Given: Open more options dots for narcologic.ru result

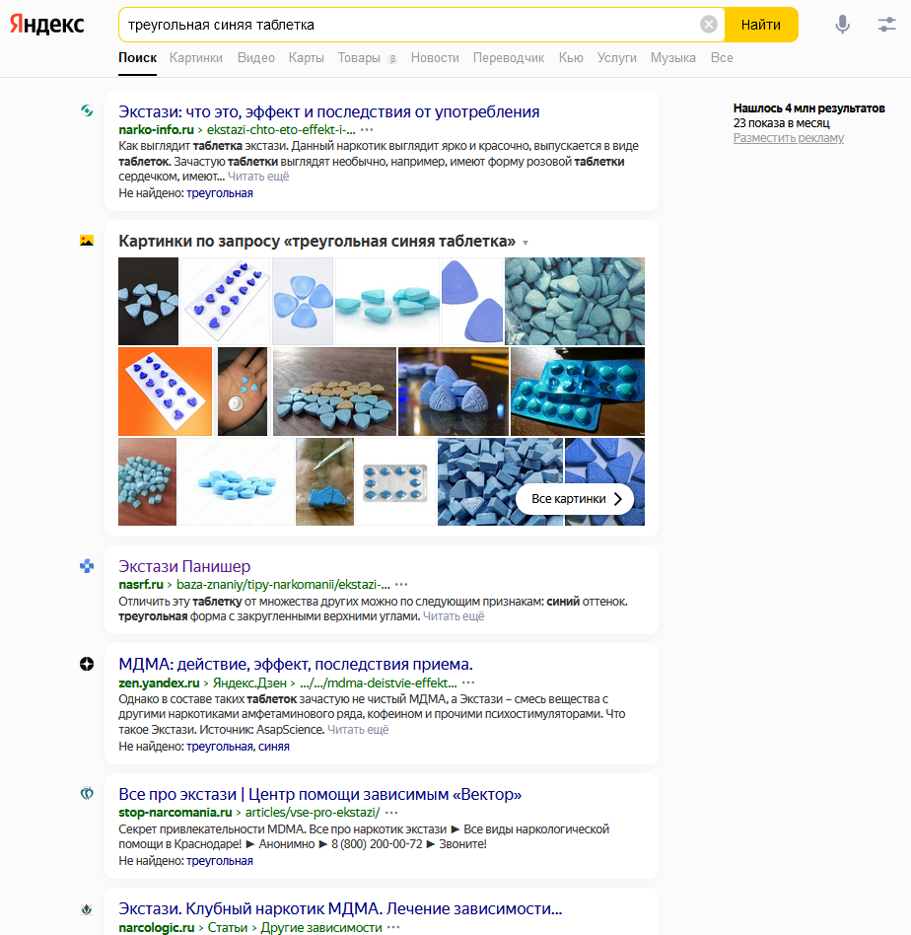Looking at the screenshot, I should [x=393, y=928].
